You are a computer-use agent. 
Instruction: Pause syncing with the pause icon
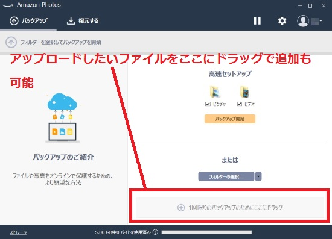pyautogui.click(x=257, y=21)
